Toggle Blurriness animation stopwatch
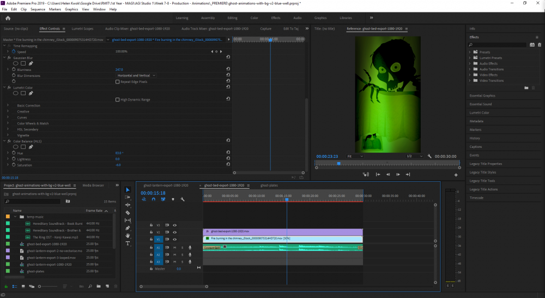The height and width of the screenshot is (298, 545). tap(14, 70)
